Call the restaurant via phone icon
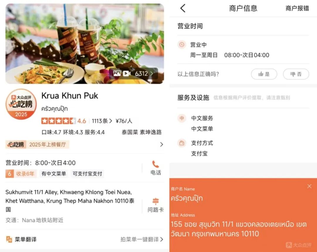The width and height of the screenshot is (317, 252). point(156,164)
